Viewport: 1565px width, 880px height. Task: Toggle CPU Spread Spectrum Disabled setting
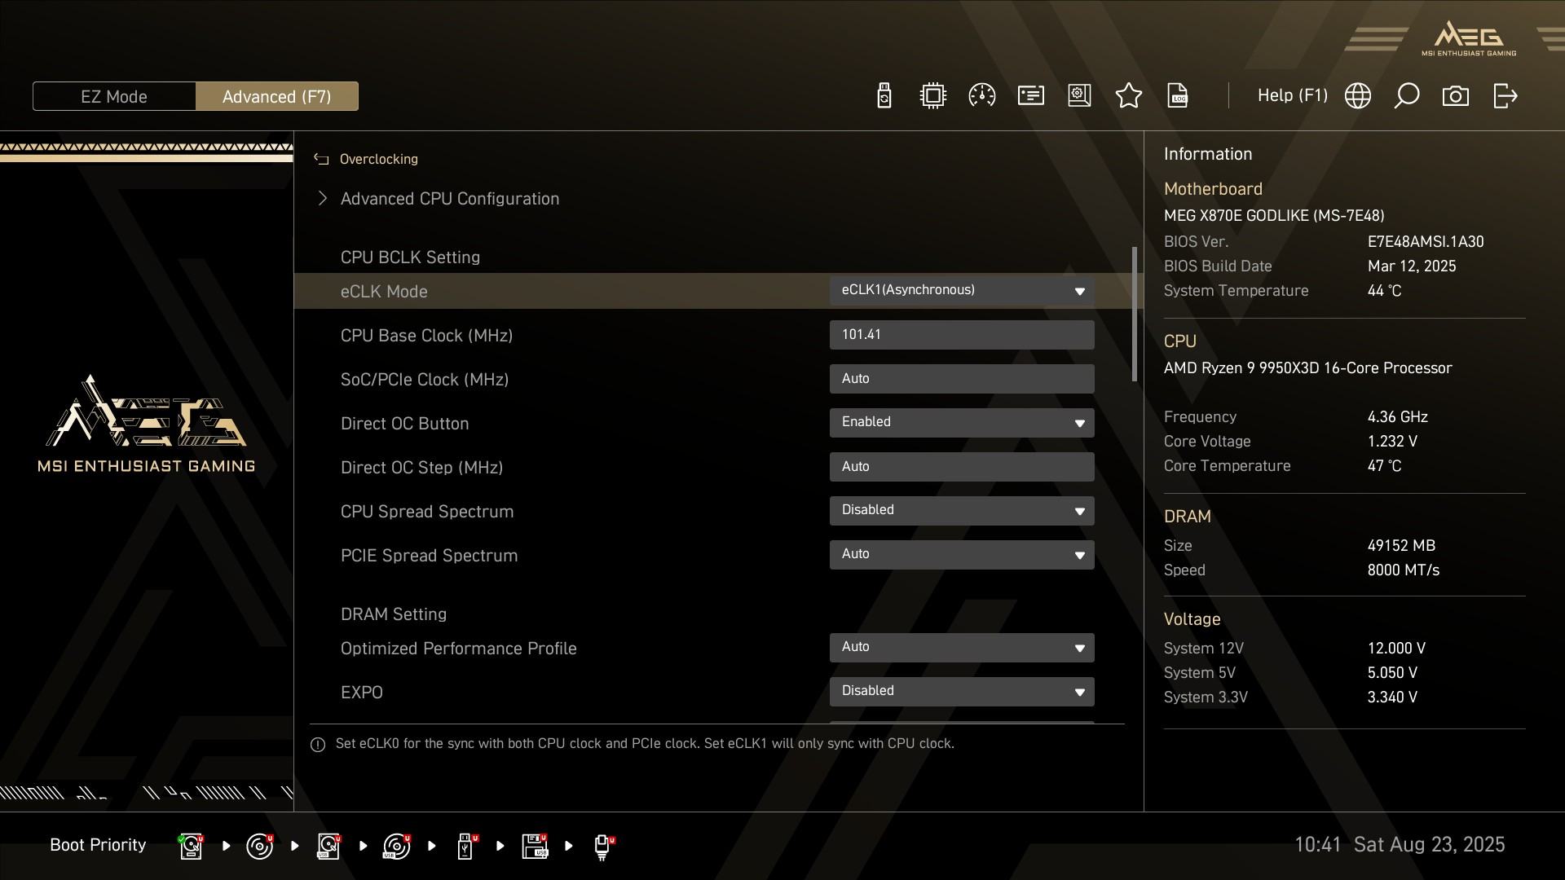961,511
